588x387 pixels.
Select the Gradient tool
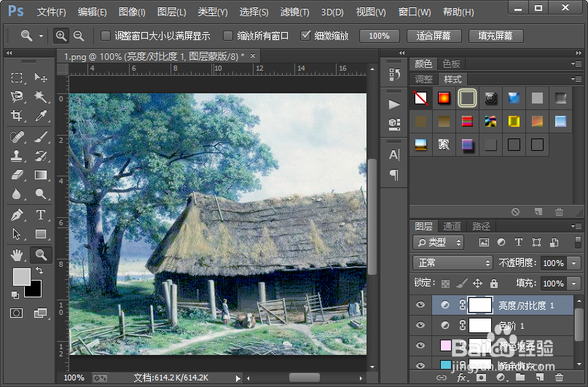coord(41,175)
